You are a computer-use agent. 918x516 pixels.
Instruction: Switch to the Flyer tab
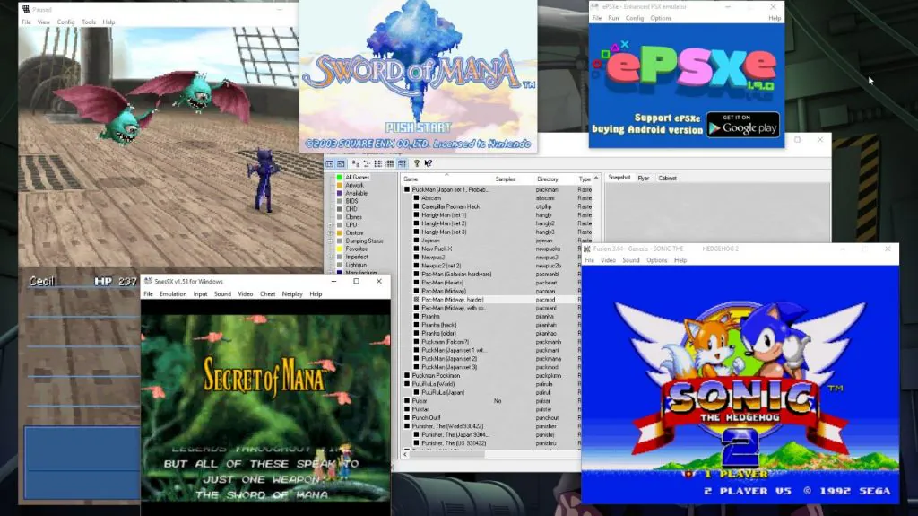click(x=644, y=179)
